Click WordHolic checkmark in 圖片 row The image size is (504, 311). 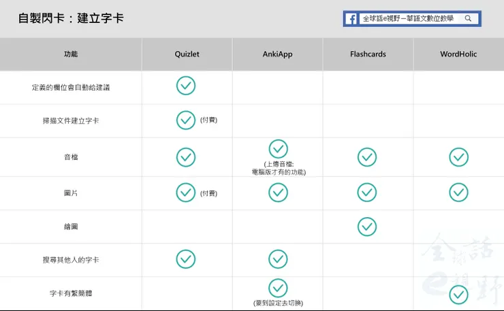point(458,193)
